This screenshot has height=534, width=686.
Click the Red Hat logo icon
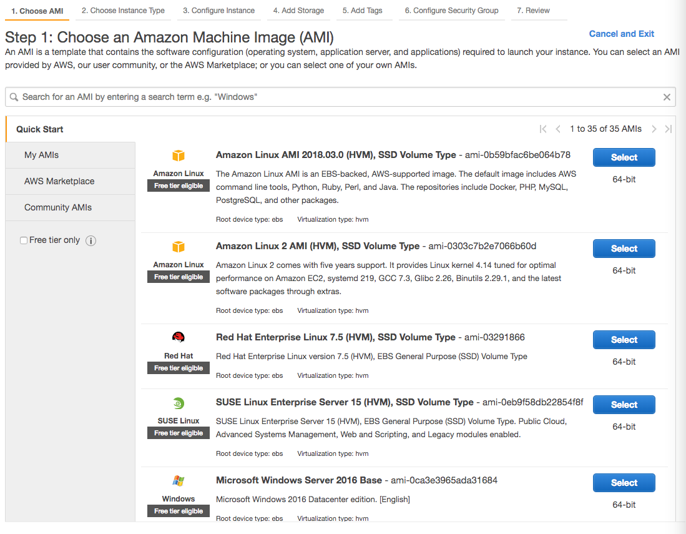pos(178,336)
